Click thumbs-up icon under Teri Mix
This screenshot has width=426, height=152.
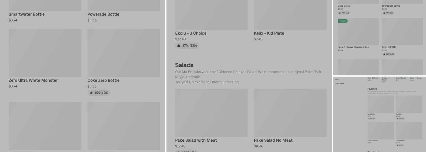pyautogui.click(x=397, y=119)
